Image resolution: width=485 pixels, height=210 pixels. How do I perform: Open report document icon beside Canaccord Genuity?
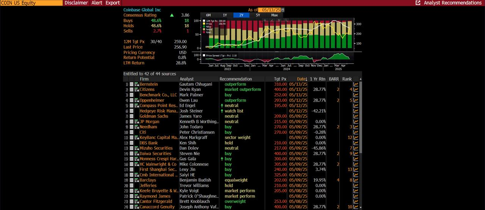(137, 207)
